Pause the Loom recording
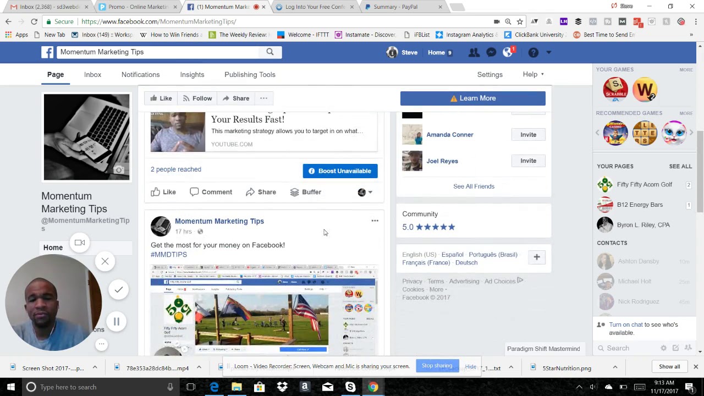The image size is (704, 396). pos(117,322)
